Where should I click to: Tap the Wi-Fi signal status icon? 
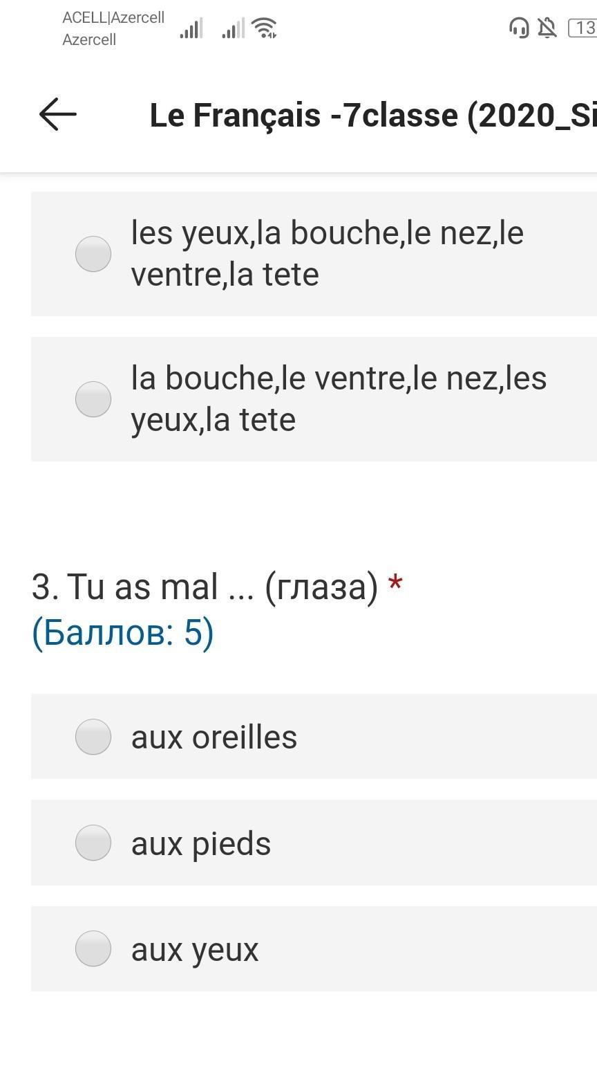[x=265, y=28]
